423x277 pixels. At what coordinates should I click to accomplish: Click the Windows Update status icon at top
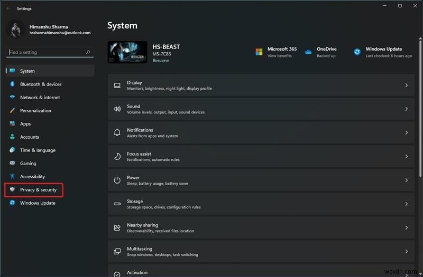357,52
